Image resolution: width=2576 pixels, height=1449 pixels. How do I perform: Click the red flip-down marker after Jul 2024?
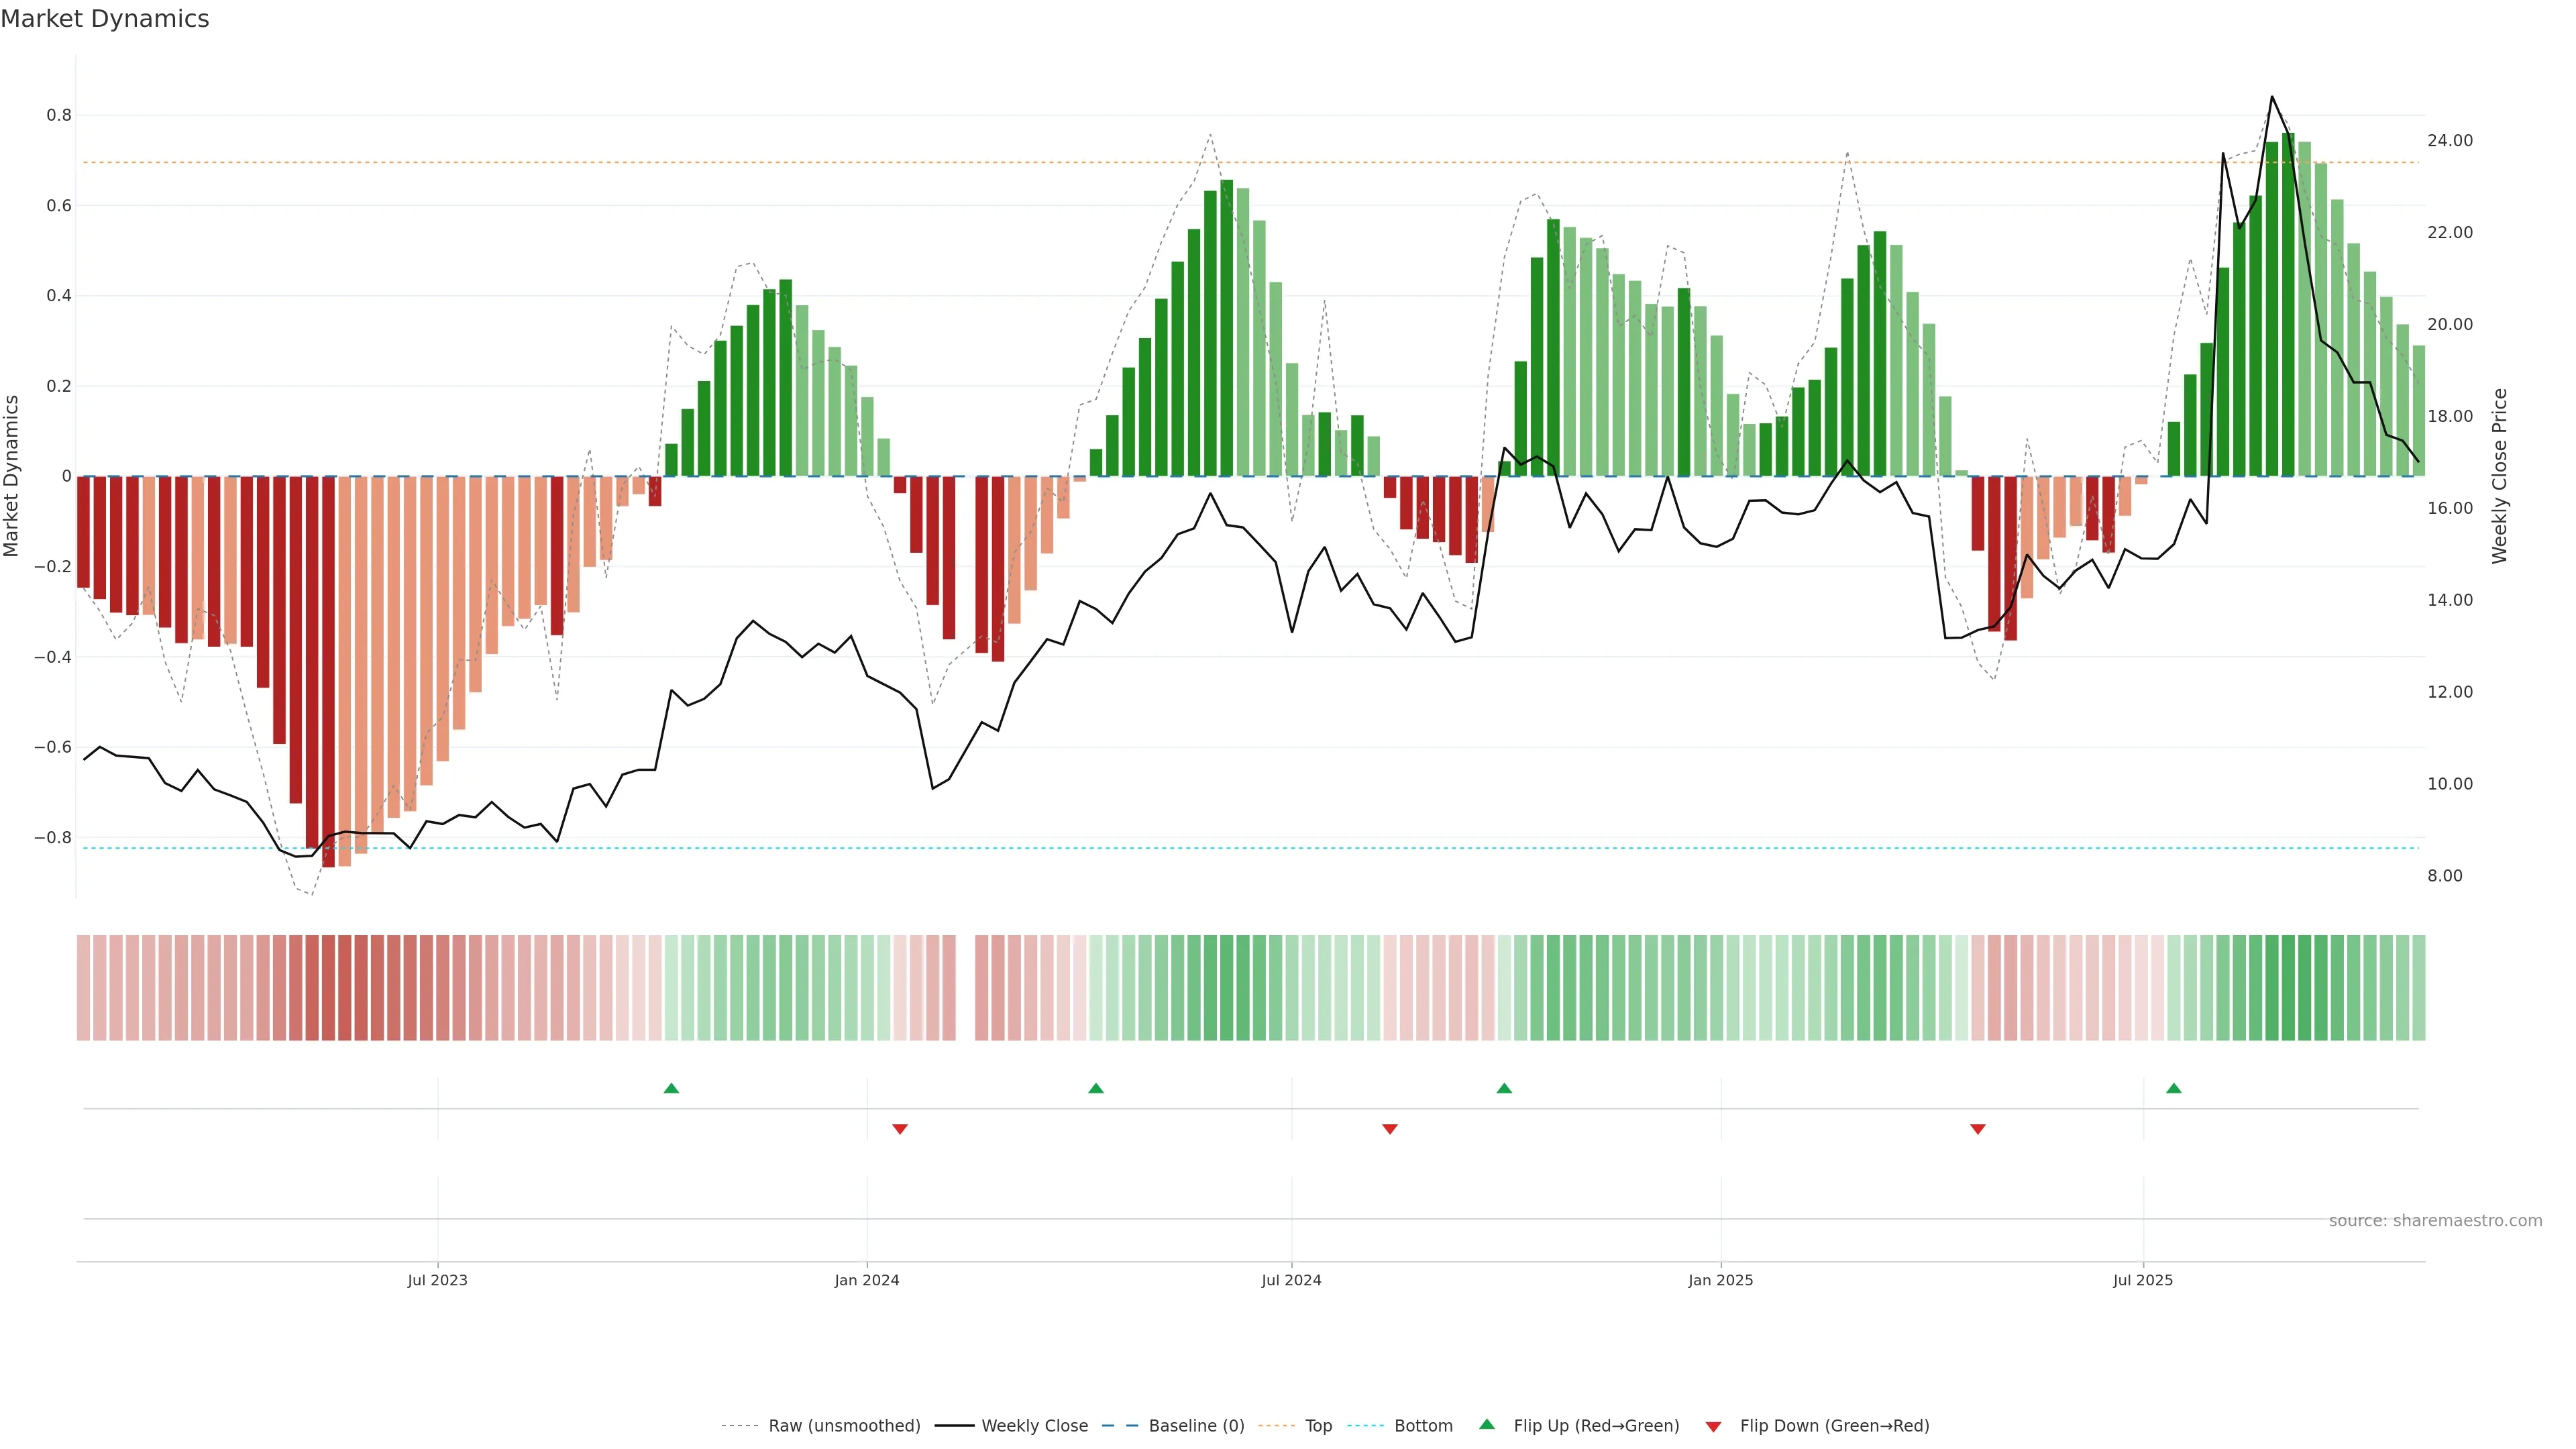pos(1389,1129)
